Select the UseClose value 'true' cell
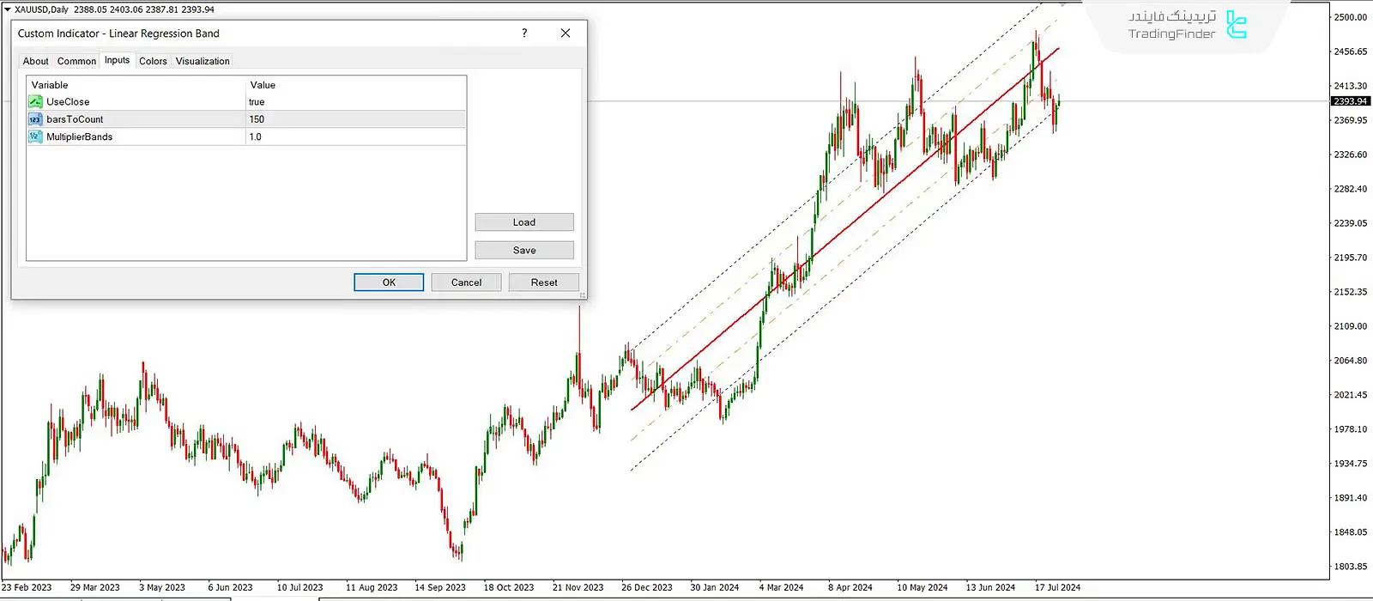 tap(355, 102)
